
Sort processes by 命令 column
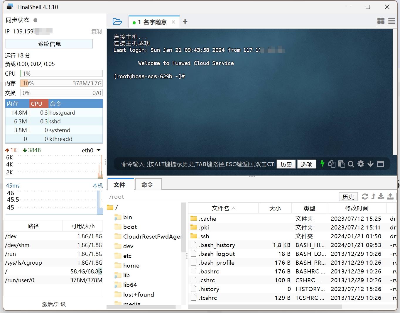click(75, 104)
